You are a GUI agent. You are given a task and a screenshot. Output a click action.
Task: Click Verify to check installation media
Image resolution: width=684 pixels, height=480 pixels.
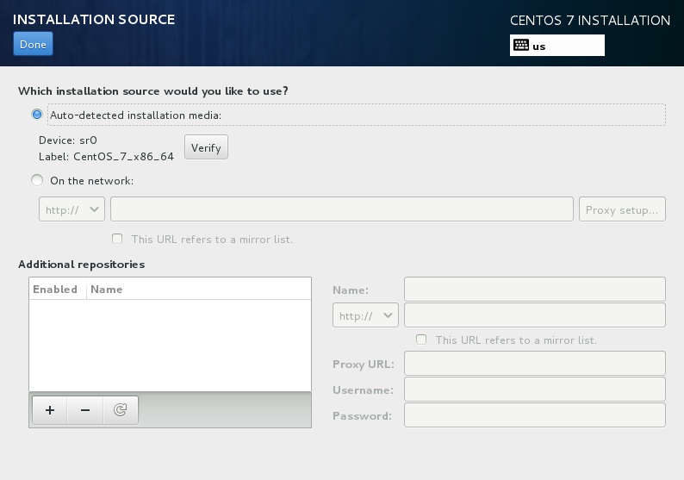click(206, 147)
